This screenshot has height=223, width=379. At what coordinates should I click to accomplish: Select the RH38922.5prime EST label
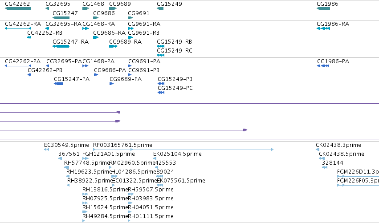[x=90, y=181]
